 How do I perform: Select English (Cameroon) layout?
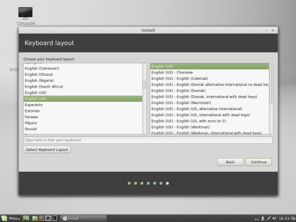coord(83,68)
